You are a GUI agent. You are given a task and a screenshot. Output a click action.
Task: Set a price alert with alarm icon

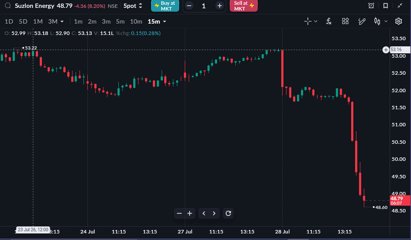[371, 6]
